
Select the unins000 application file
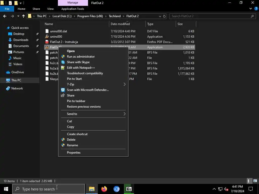(120, 36)
